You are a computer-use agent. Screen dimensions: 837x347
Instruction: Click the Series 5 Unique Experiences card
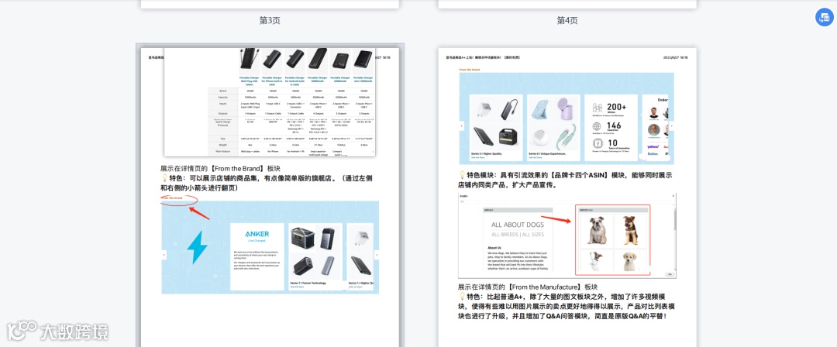pyautogui.click(x=553, y=128)
